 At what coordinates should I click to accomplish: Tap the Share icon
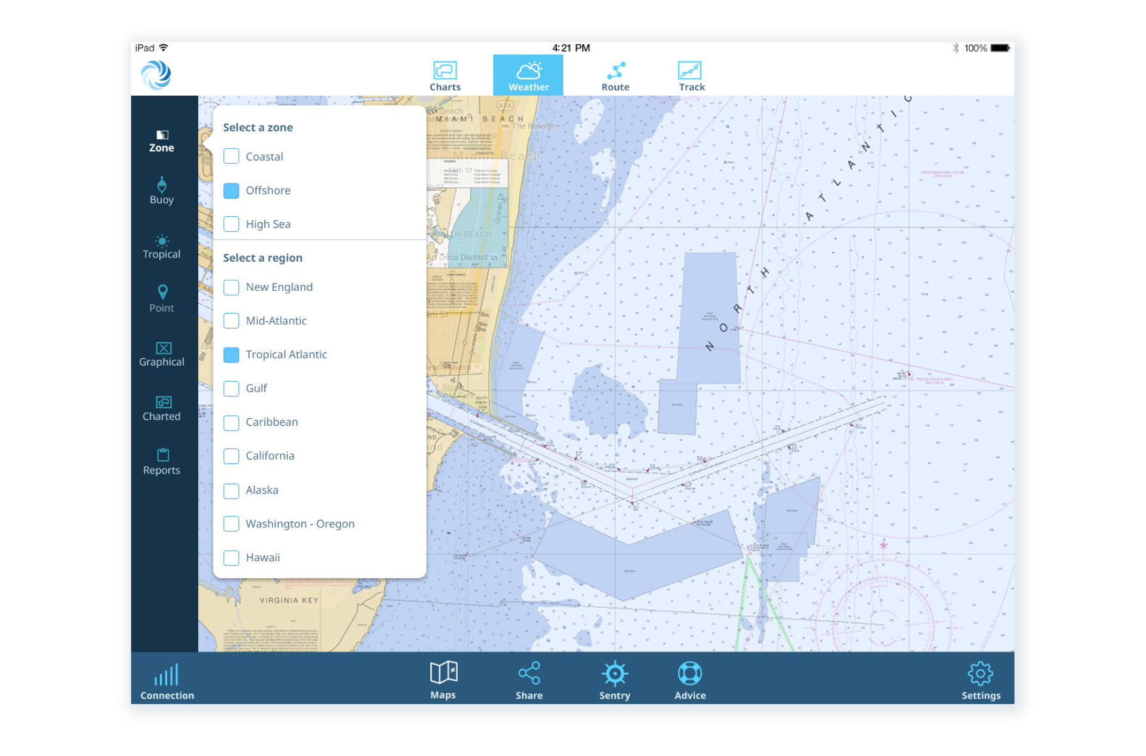tap(529, 673)
